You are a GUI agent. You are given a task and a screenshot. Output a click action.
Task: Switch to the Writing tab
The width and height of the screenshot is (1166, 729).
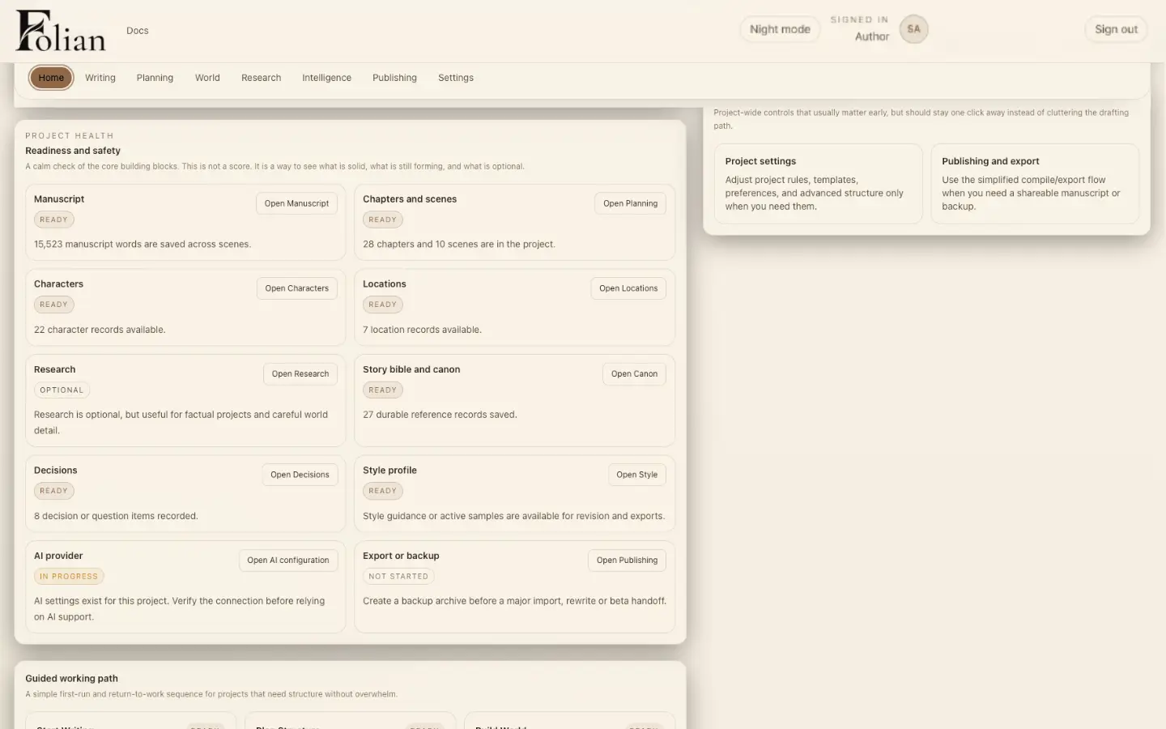click(x=100, y=78)
